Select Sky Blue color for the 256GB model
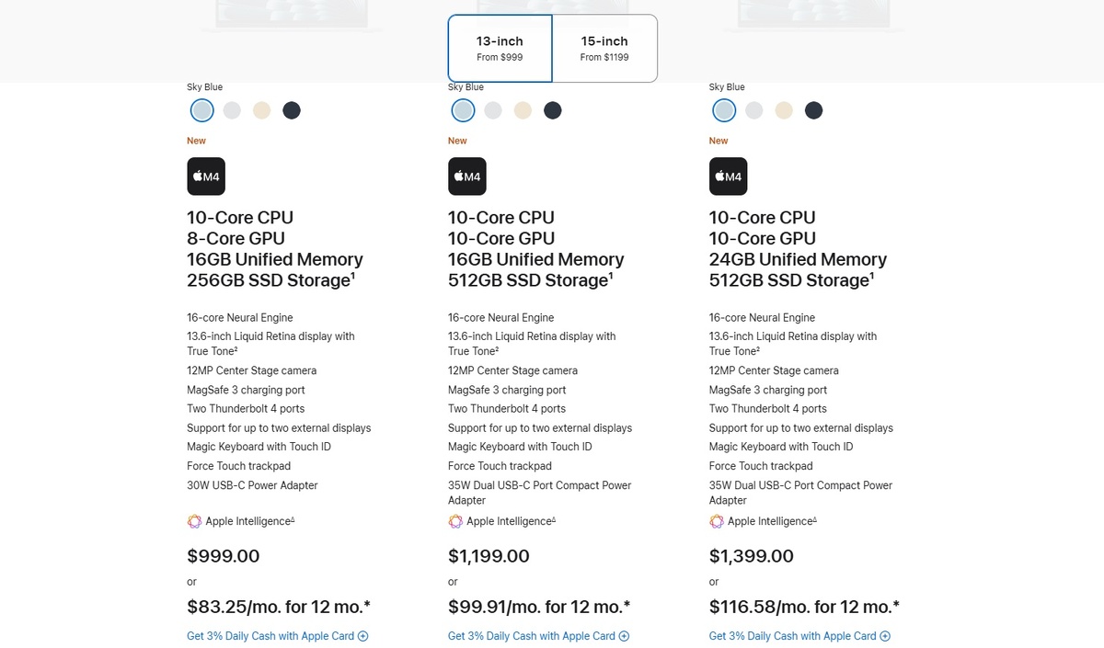The width and height of the screenshot is (1104, 648). (202, 110)
